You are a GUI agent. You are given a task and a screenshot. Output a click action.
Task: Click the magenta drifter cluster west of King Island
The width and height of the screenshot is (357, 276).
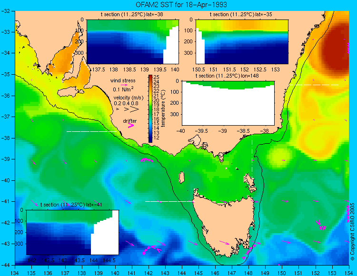(x=147, y=160)
